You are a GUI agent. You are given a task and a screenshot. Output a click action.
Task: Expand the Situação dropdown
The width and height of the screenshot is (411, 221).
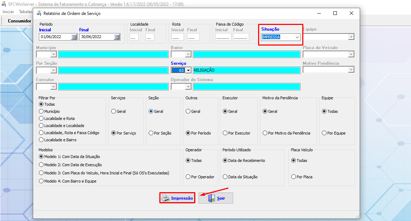pyautogui.click(x=297, y=37)
